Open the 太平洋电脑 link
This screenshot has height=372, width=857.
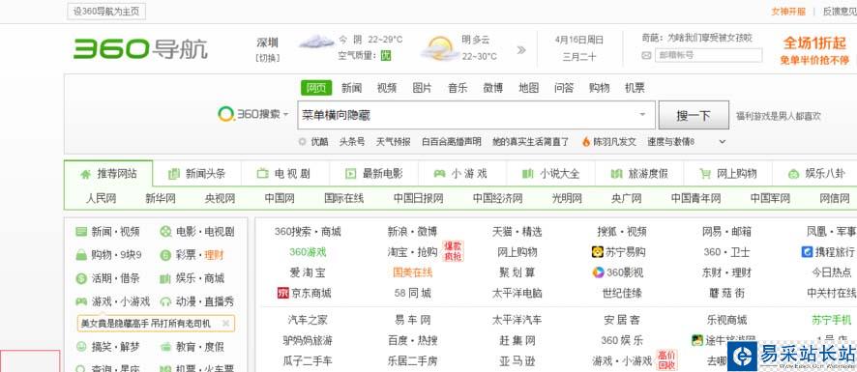tap(517, 293)
